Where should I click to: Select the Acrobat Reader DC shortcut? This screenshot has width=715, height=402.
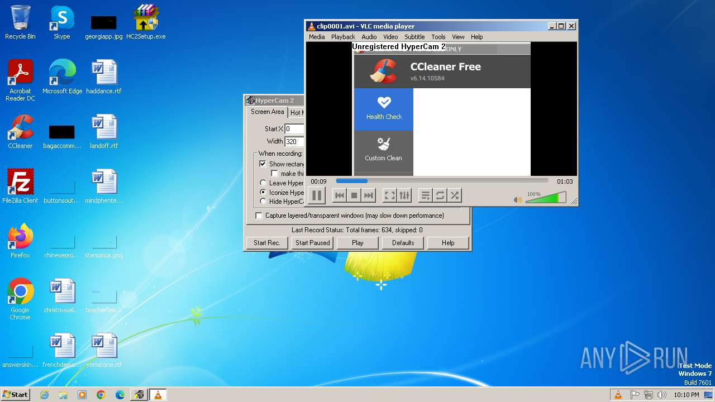pyautogui.click(x=20, y=80)
